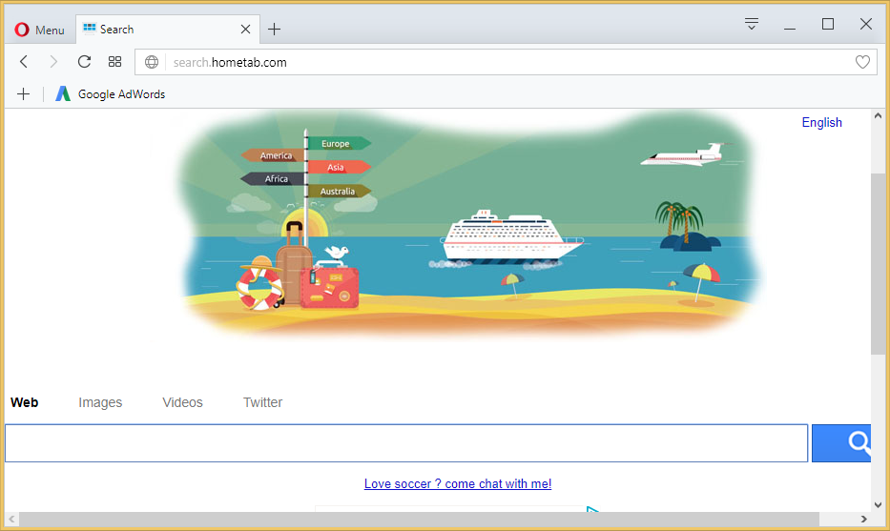Viewport: 890px width, 531px height.
Task: Add page to bookmarks with heart icon
Action: coord(862,62)
